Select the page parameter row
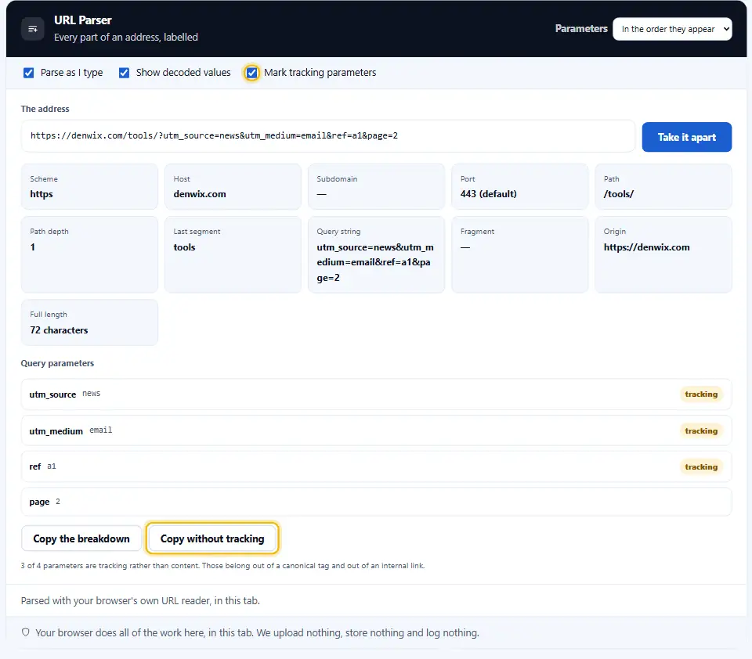Image resolution: width=752 pixels, height=659 pixels. coord(376,502)
